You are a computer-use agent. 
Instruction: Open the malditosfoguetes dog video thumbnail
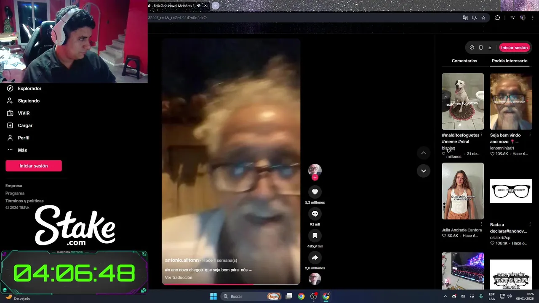point(463,101)
